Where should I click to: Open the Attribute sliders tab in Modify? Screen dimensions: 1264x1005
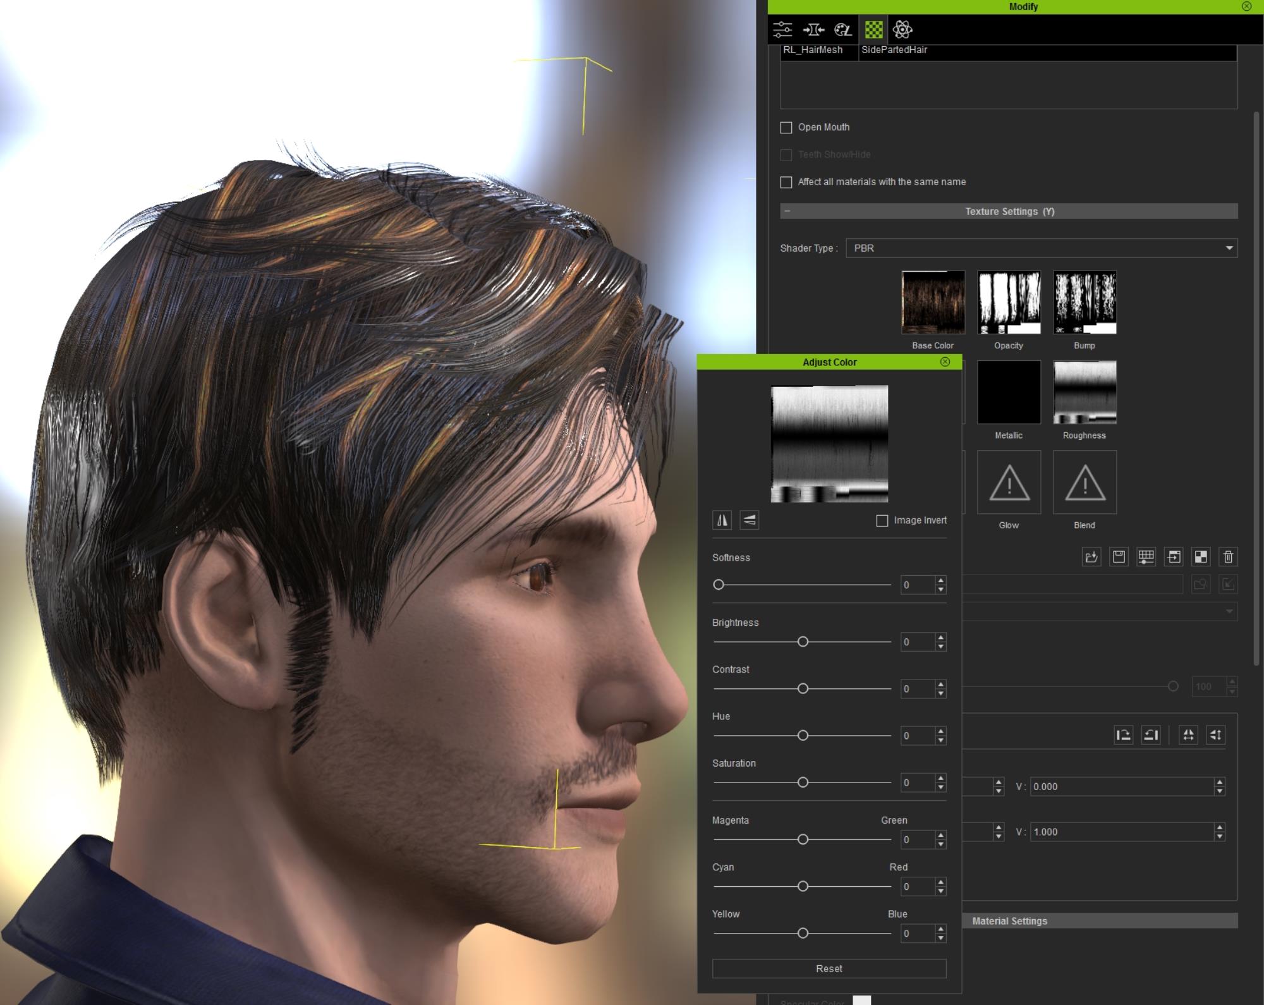click(782, 30)
